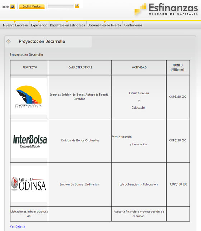
Task: Click the Proyectos en Desarrollo subtitle above the table
Action: point(27,55)
